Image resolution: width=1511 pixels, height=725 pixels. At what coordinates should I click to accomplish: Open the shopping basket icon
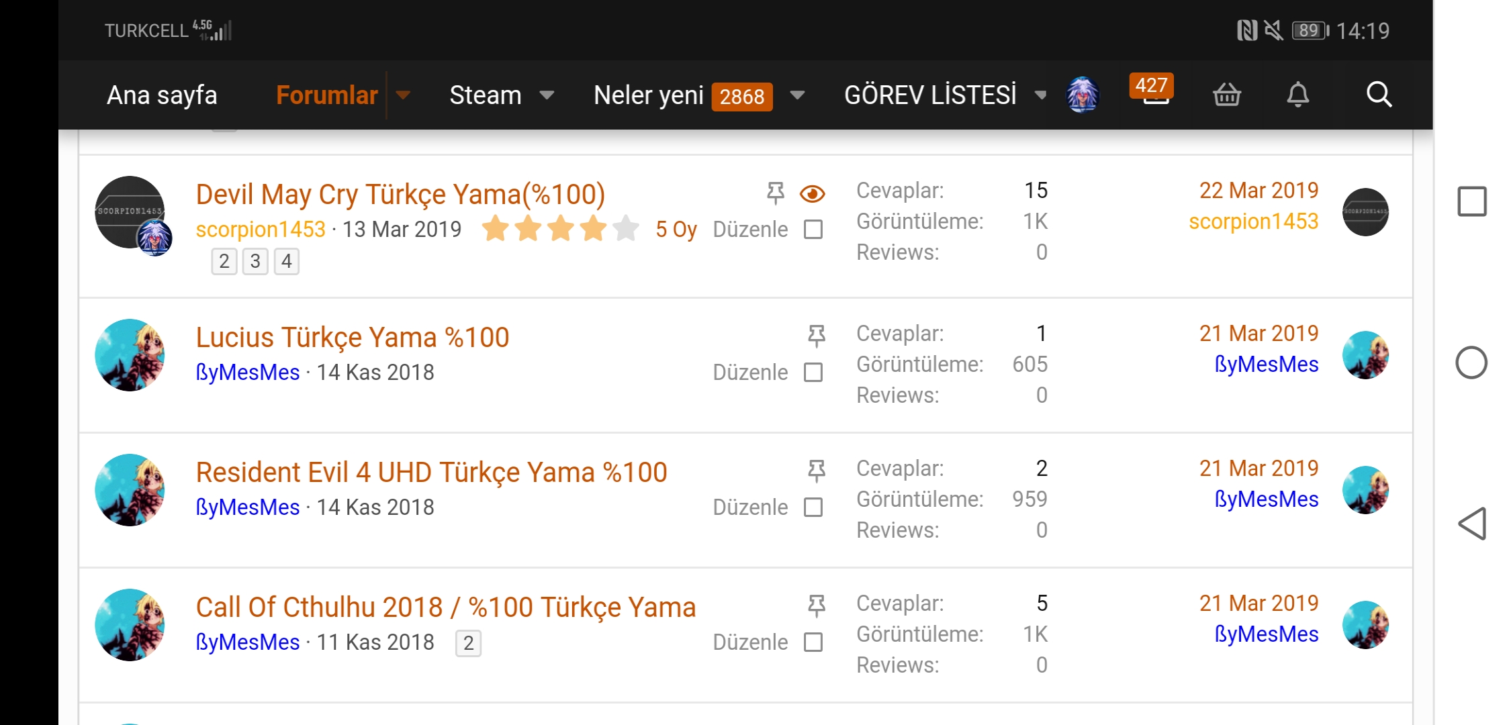click(x=1227, y=95)
